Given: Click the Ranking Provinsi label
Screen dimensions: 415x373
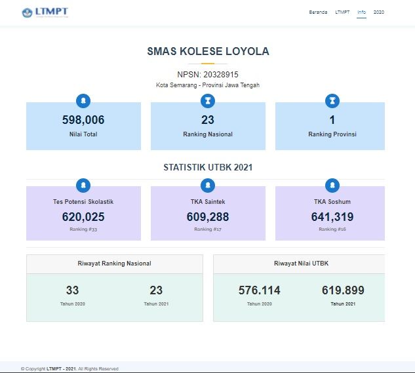Looking at the screenshot, I should (x=332, y=134).
